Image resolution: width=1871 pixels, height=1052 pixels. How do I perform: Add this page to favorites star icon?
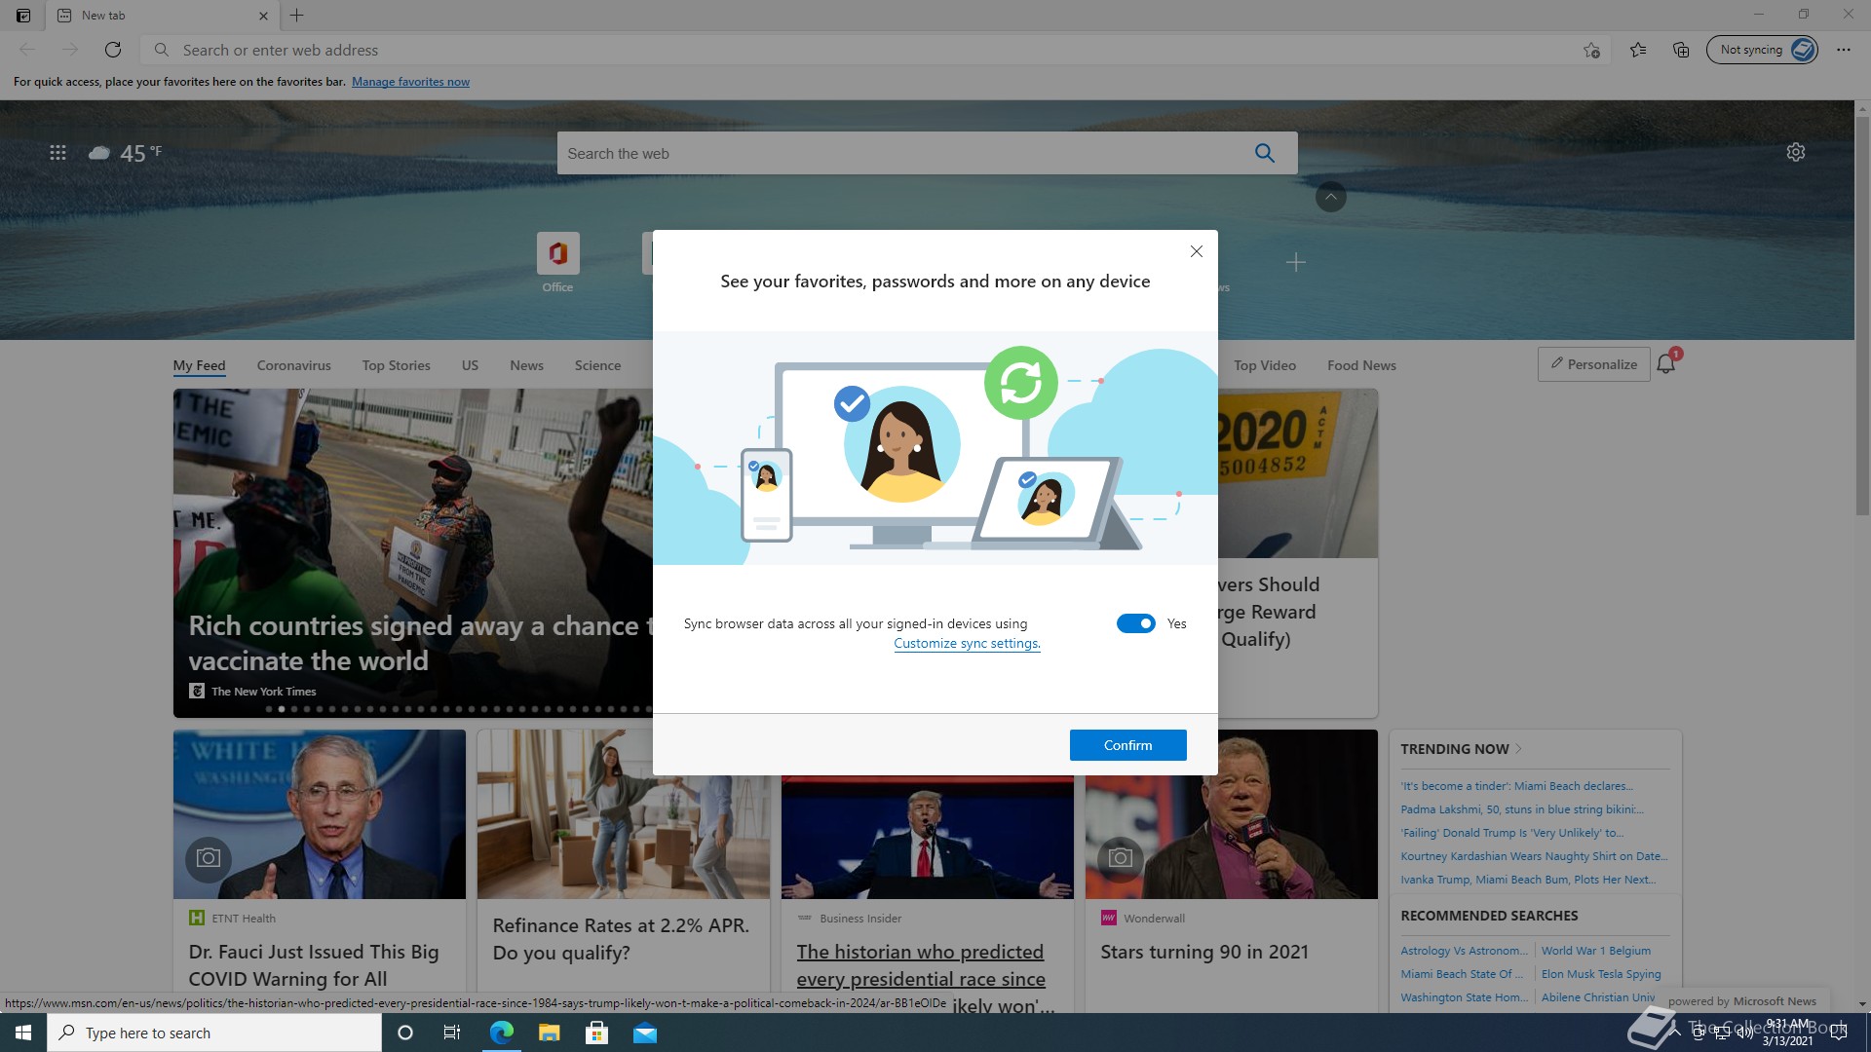(1591, 50)
